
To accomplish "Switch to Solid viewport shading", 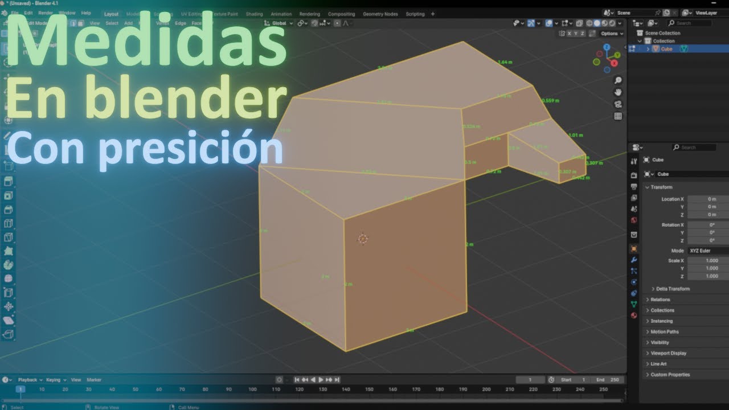I will pyautogui.click(x=597, y=23).
